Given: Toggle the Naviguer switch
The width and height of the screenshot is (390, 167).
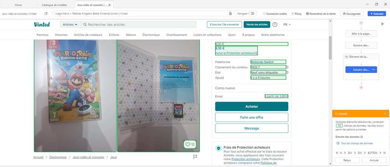Looking at the screenshot, I should click(x=251, y=14).
